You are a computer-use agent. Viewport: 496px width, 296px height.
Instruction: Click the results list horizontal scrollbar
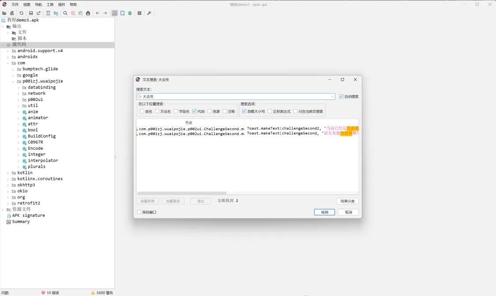click(182, 193)
